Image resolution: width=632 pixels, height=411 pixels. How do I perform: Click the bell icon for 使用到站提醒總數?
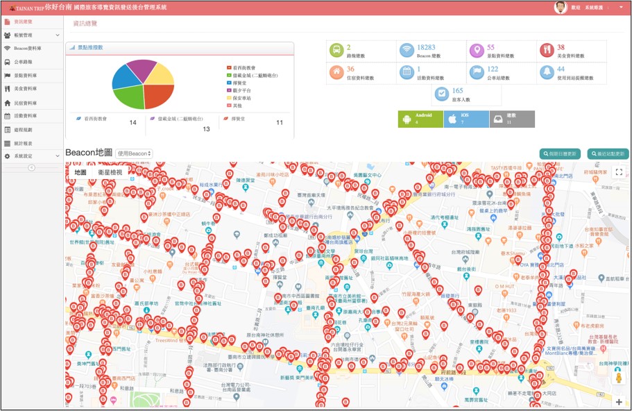pos(546,72)
